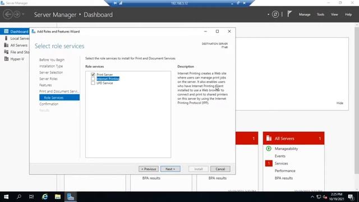The height and width of the screenshot is (202, 359).
Task: Click the remote session pin icon
Action: (x=115, y=3)
